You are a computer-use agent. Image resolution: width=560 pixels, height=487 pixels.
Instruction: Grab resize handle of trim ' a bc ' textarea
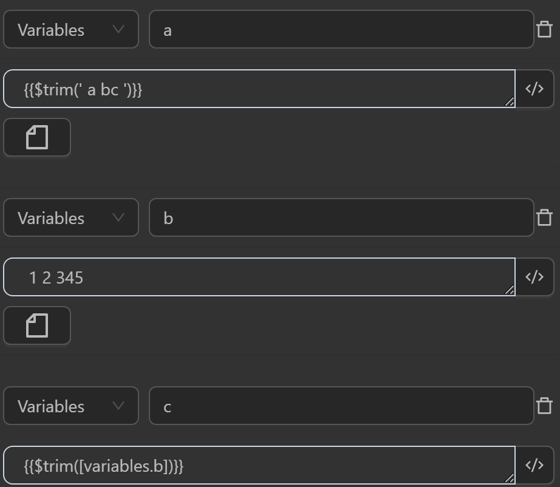pos(510,103)
